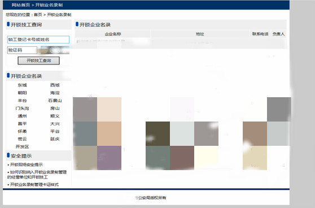Click the 安全提示 section heading
Screen dimensions: 315x208
pos(21,156)
